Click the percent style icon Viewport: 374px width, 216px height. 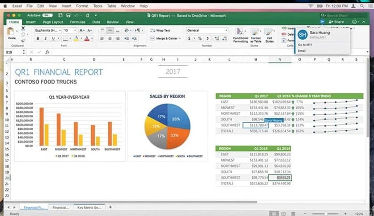tap(200, 39)
